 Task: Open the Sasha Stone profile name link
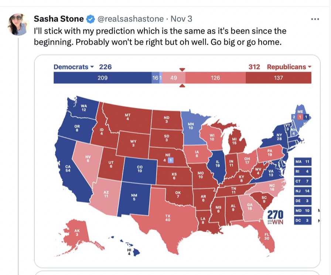(59, 19)
